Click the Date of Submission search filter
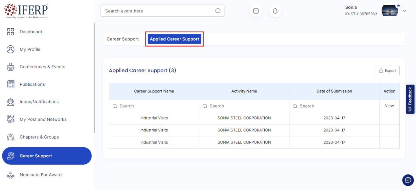 (335, 106)
